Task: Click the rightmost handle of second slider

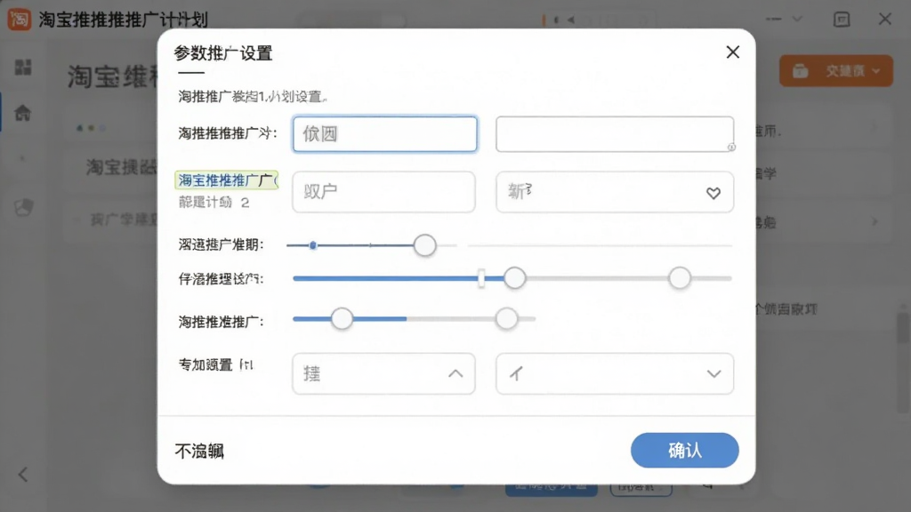Action: click(679, 278)
